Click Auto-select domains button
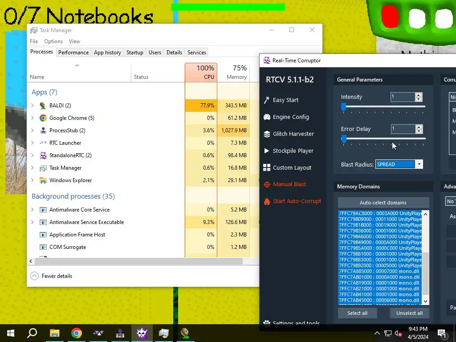 (383, 203)
